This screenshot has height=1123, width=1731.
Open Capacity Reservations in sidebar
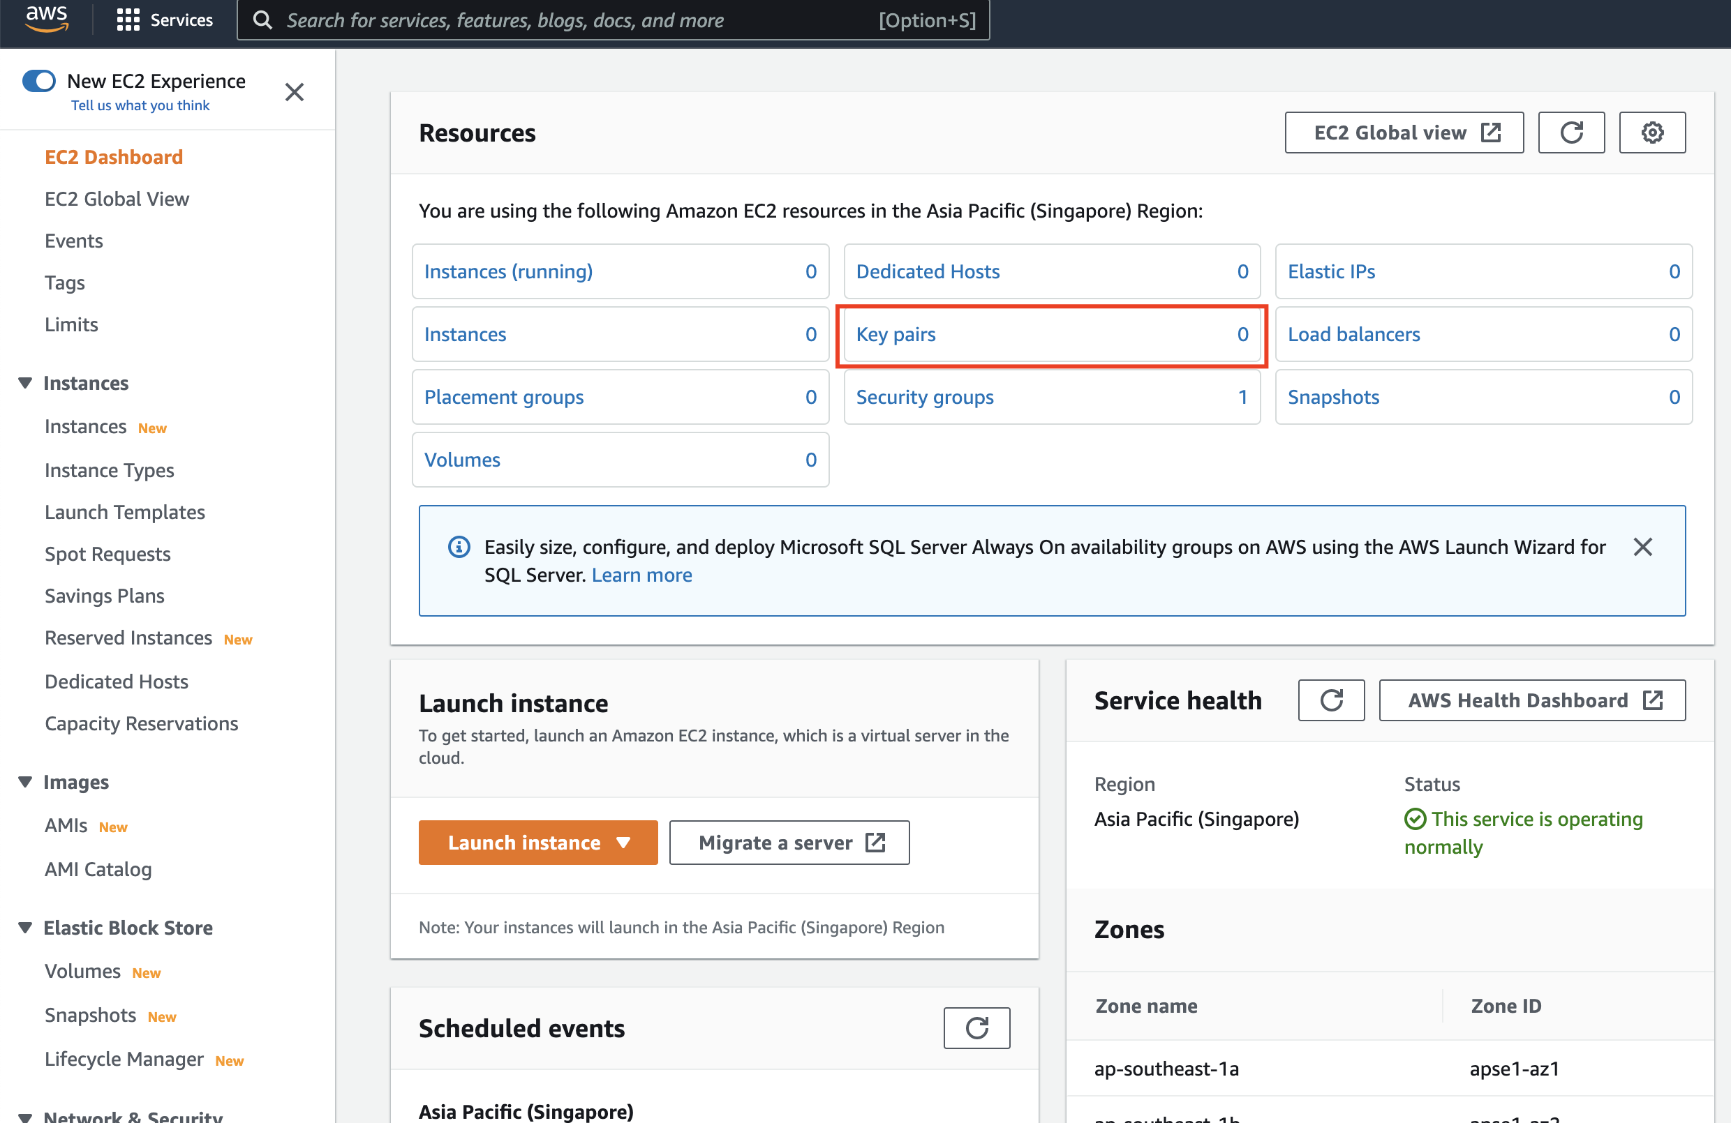(141, 723)
